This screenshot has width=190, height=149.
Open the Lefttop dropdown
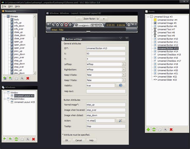(123, 64)
